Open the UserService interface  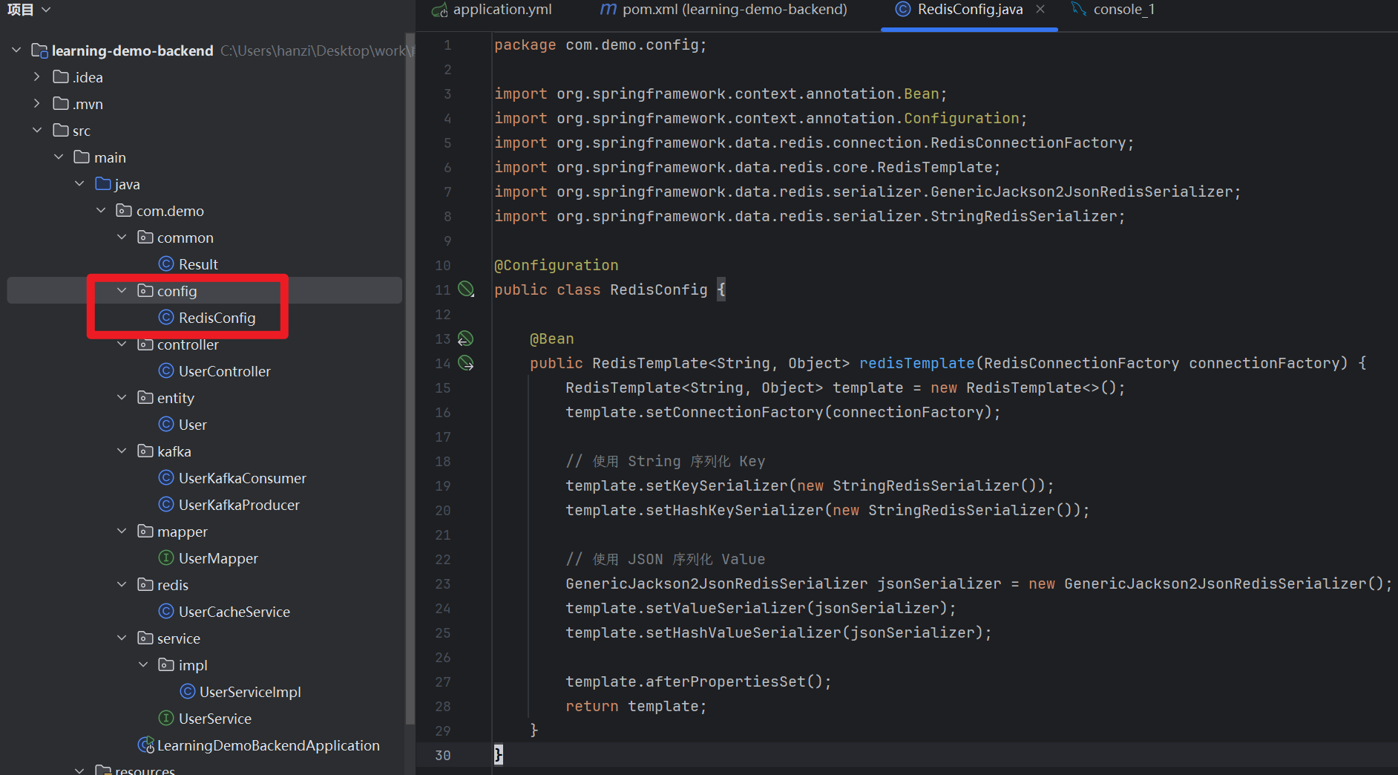214,719
